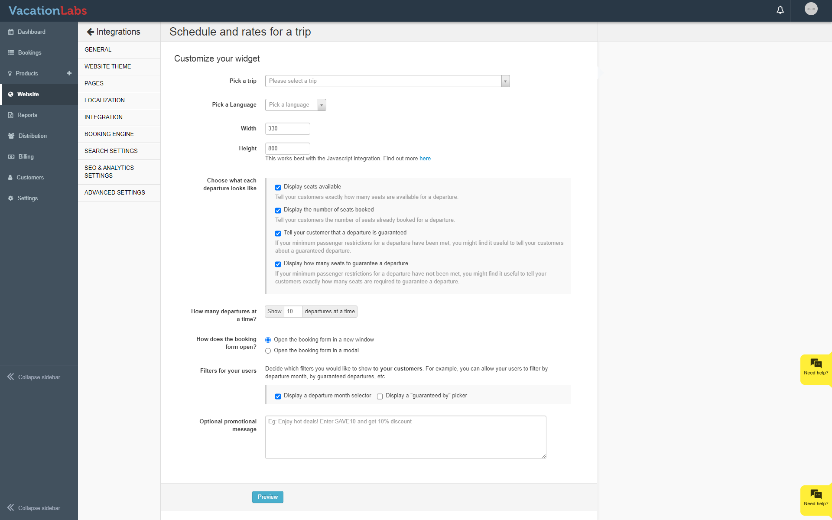Click the Dashboard calendar icon in sidebar

click(x=11, y=32)
